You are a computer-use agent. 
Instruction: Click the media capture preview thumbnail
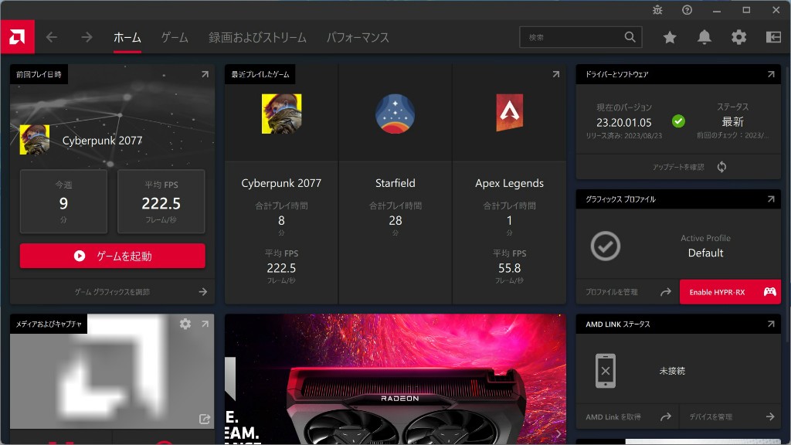click(112, 372)
